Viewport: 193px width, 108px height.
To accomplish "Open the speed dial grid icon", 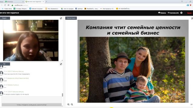I will click(x=8, y=5).
